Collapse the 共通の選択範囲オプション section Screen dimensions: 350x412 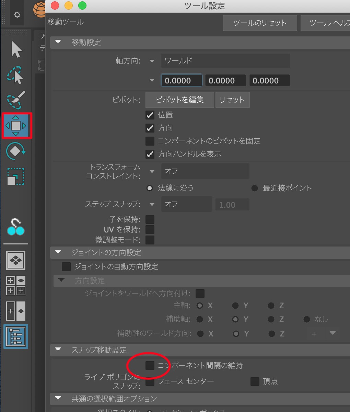[58, 398]
